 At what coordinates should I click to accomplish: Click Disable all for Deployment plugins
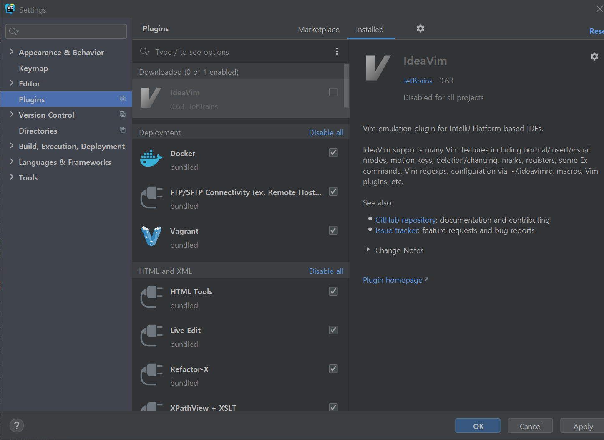[x=326, y=132]
